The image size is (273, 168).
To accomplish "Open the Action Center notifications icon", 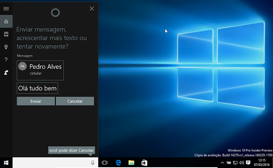I will coord(248,163).
